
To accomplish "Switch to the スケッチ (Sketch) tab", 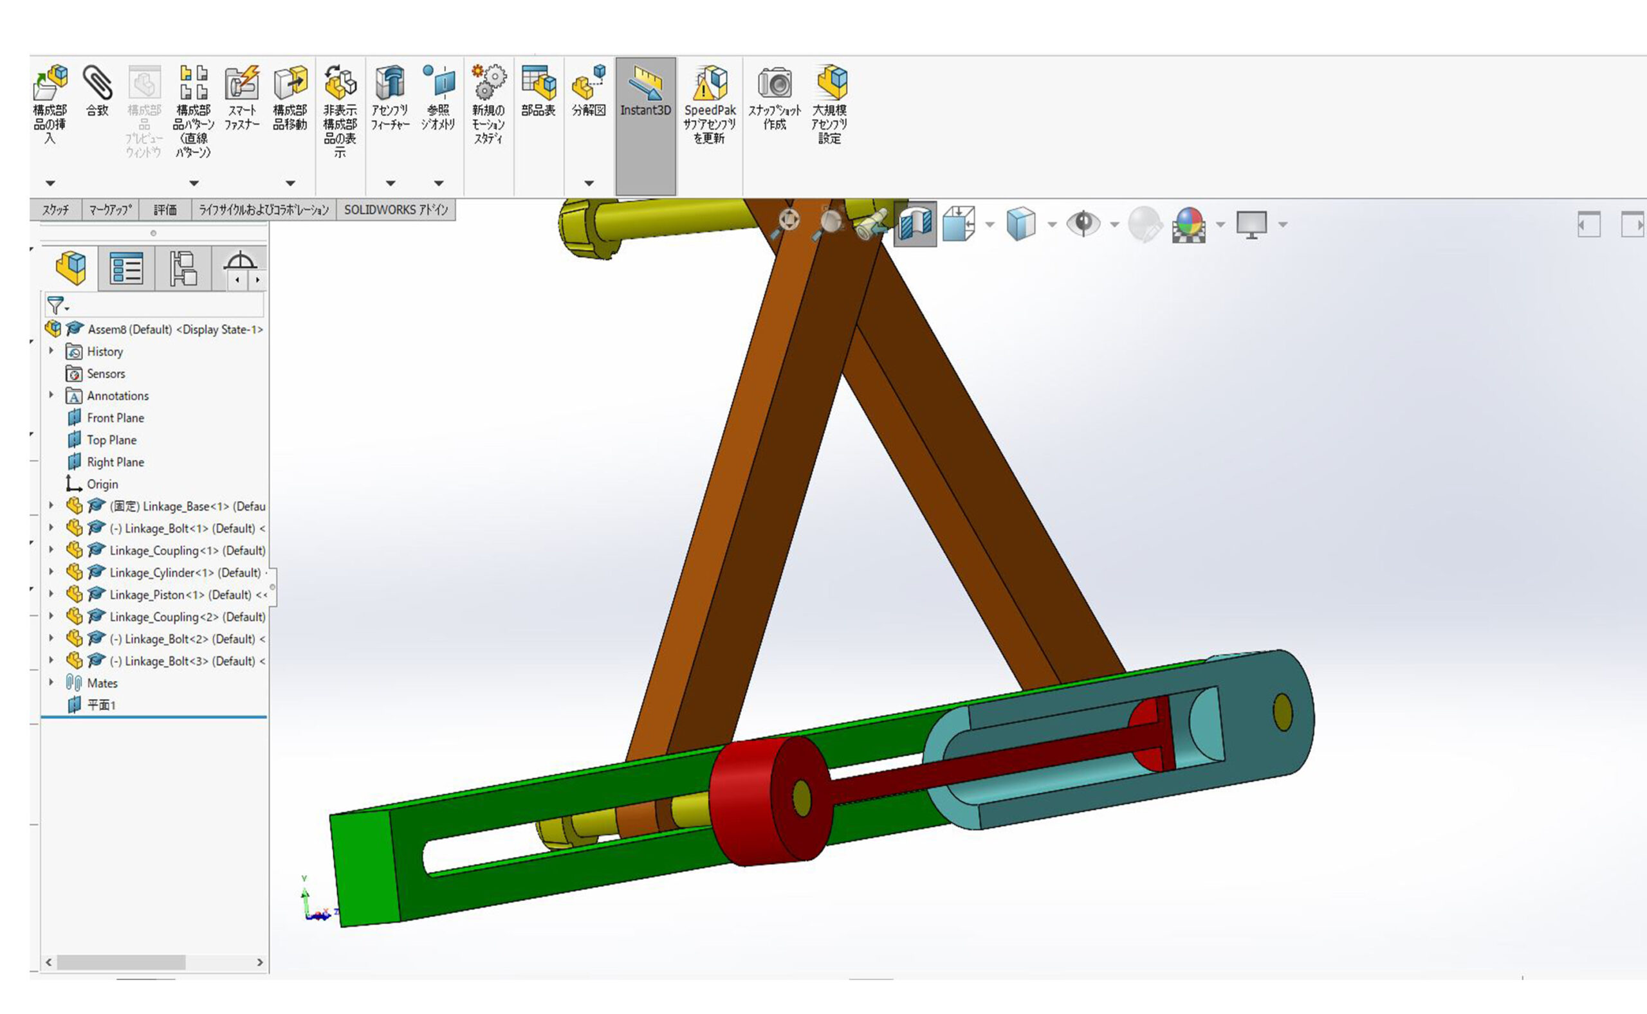I will pos(56,210).
